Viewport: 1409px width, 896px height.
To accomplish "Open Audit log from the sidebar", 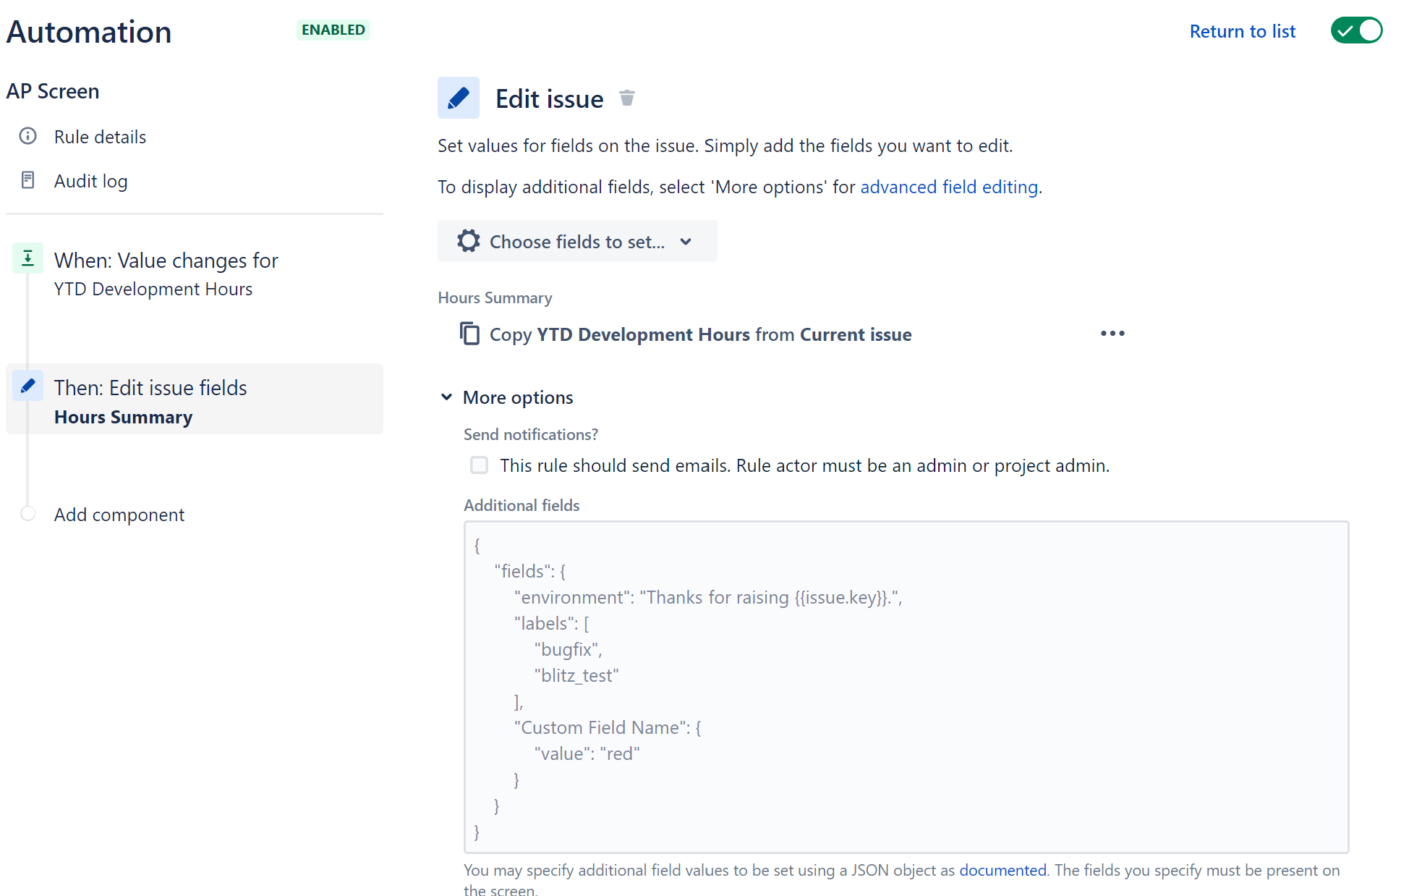I will (x=90, y=180).
